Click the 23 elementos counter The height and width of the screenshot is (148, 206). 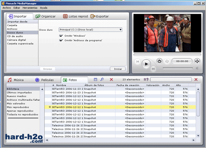131,79
